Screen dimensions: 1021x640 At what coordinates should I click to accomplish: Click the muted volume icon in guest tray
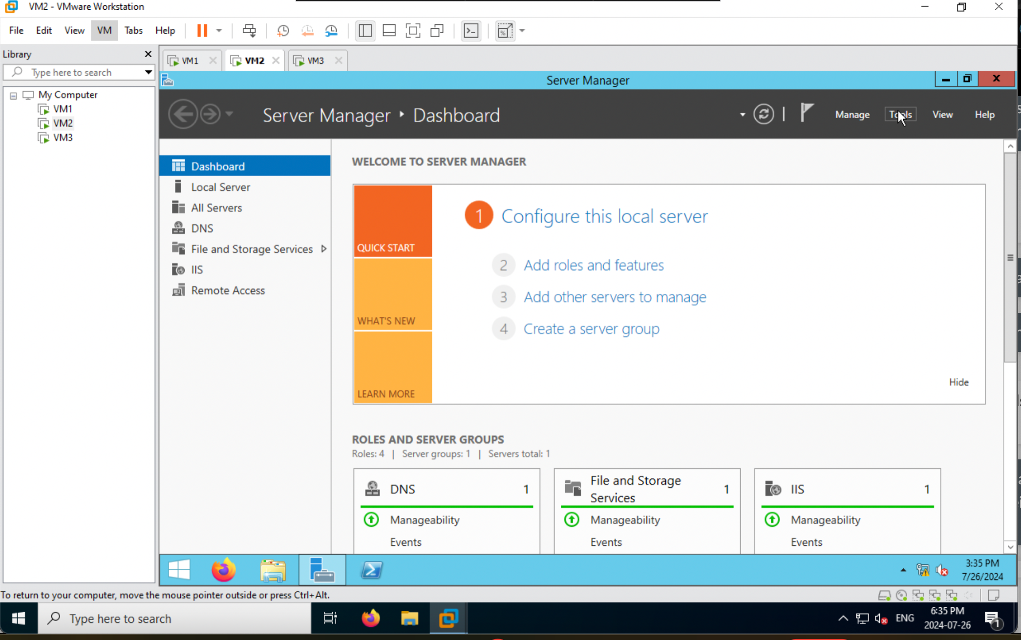[x=942, y=570]
